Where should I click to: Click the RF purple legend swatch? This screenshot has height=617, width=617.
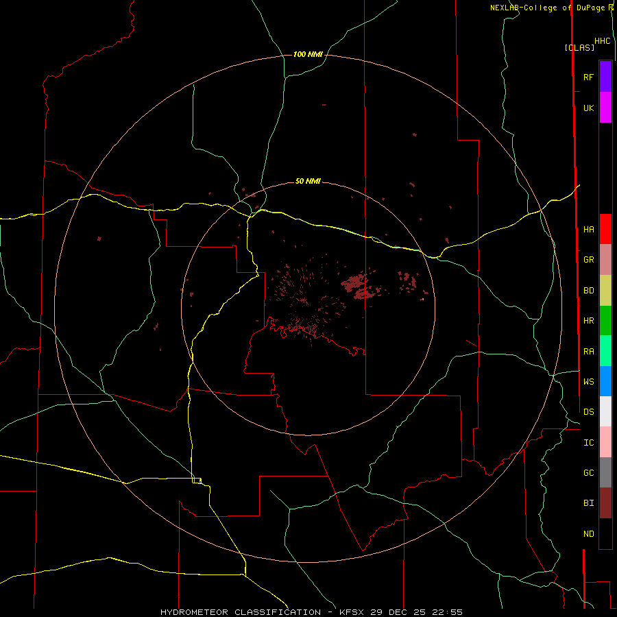[x=605, y=77]
